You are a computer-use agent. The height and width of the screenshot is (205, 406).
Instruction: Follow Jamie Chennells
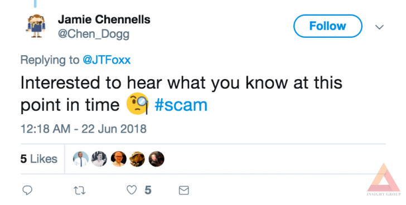[327, 26]
